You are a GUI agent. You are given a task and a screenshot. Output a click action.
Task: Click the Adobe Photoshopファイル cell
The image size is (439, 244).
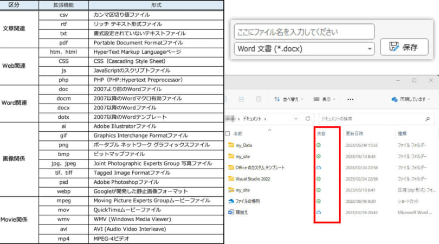(156, 182)
